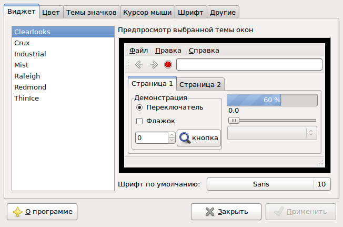Switch to Страница 2 tab

tap(200, 84)
